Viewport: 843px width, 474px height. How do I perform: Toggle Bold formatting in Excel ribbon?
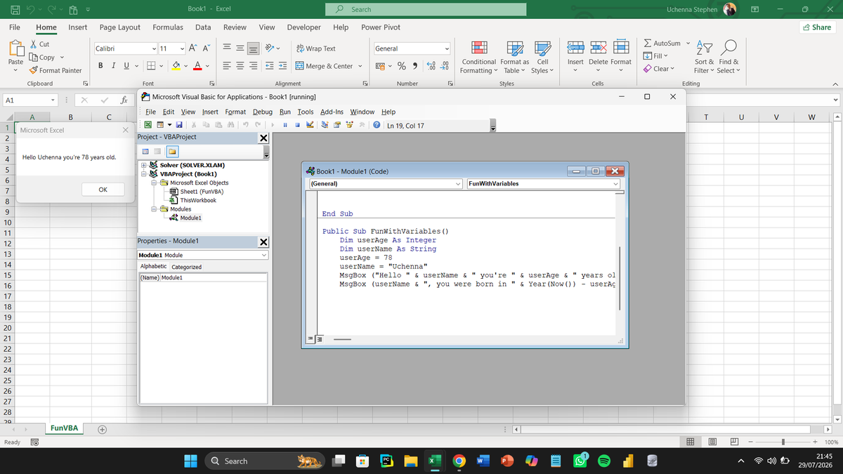click(101, 66)
